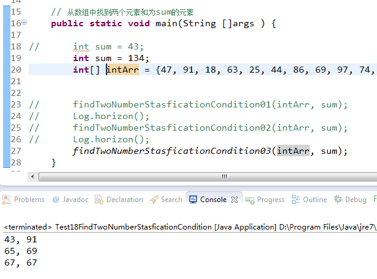Click the sum value 134 on line 19

pos(136,58)
